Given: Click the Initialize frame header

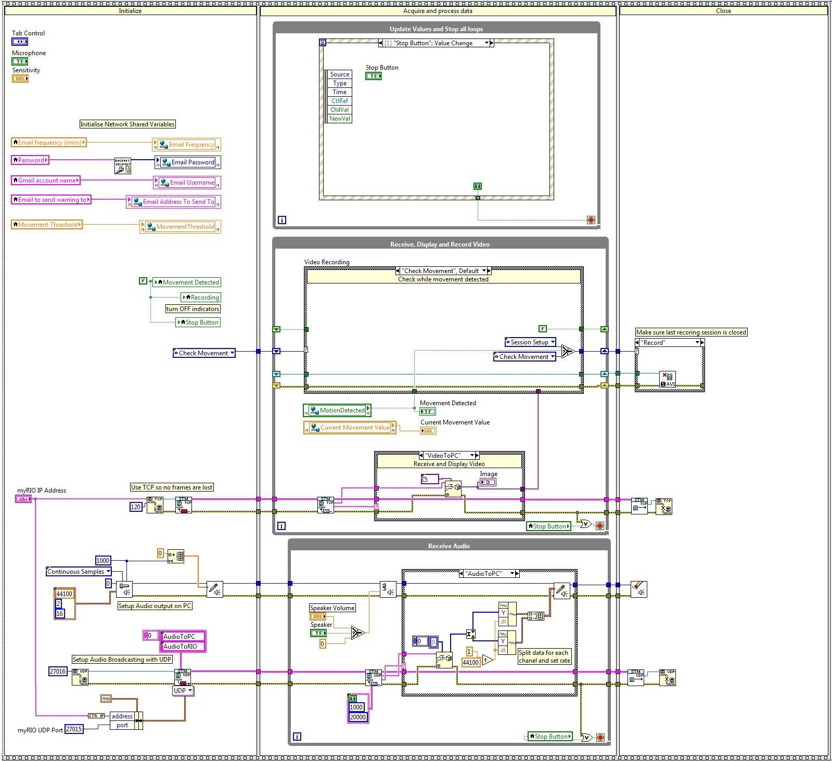Looking at the screenshot, I should coord(130,11).
